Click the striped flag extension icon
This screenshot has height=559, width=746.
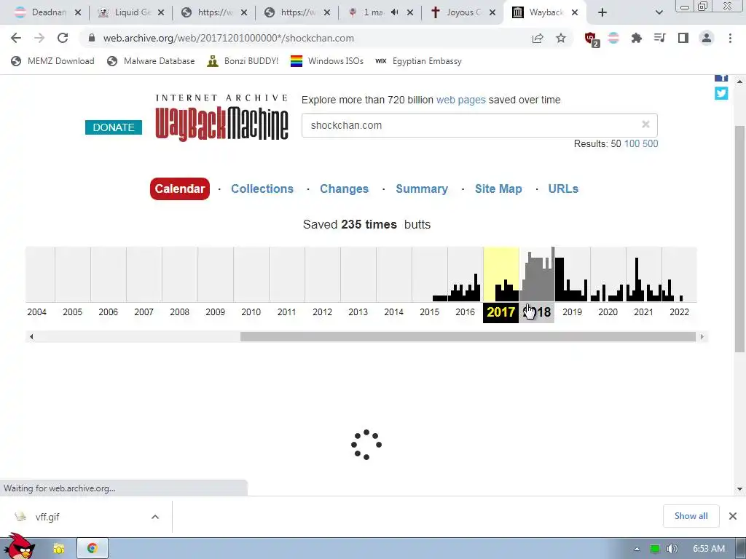[613, 38]
